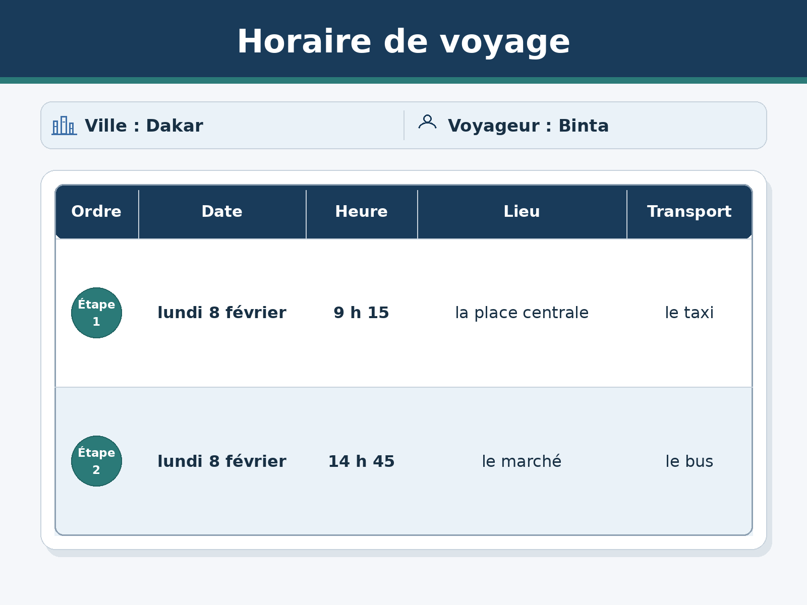The height and width of the screenshot is (605, 807).
Task: Click the city buildings icon next to Ville
Action: pyautogui.click(x=64, y=126)
